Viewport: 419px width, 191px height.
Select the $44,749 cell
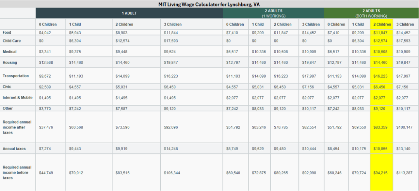click(x=46, y=172)
